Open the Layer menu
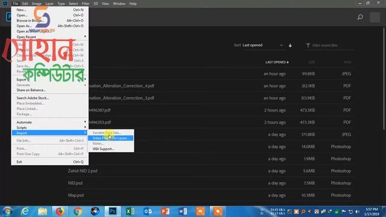Screen dimensions: 386x217 tap(49, 4)
